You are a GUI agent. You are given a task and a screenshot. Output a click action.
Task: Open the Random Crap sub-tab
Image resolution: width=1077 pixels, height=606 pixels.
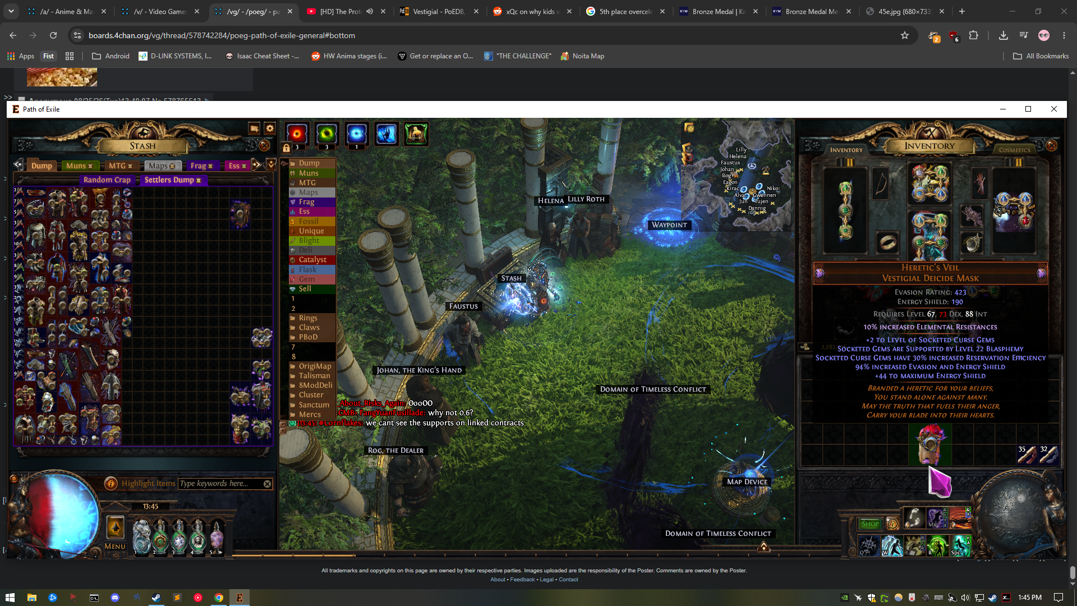(107, 180)
